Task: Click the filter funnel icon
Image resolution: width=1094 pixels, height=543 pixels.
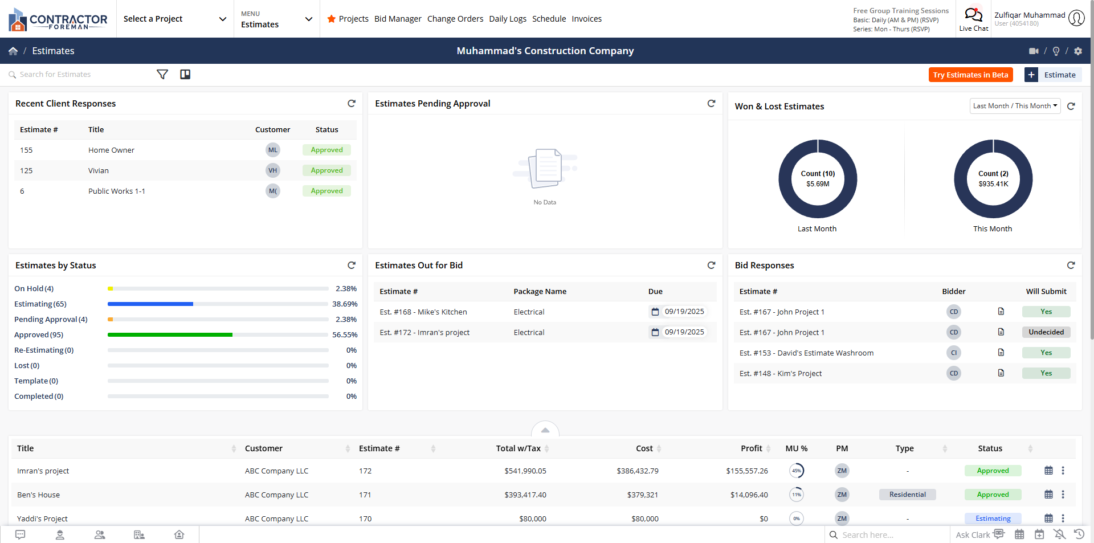Action: tap(162, 75)
